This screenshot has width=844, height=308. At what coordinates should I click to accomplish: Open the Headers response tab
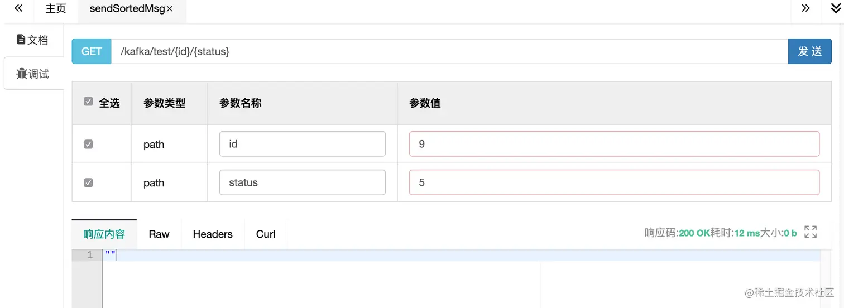(213, 234)
